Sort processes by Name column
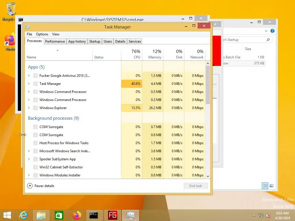This screenshot has width=295, height=221. 58,54
